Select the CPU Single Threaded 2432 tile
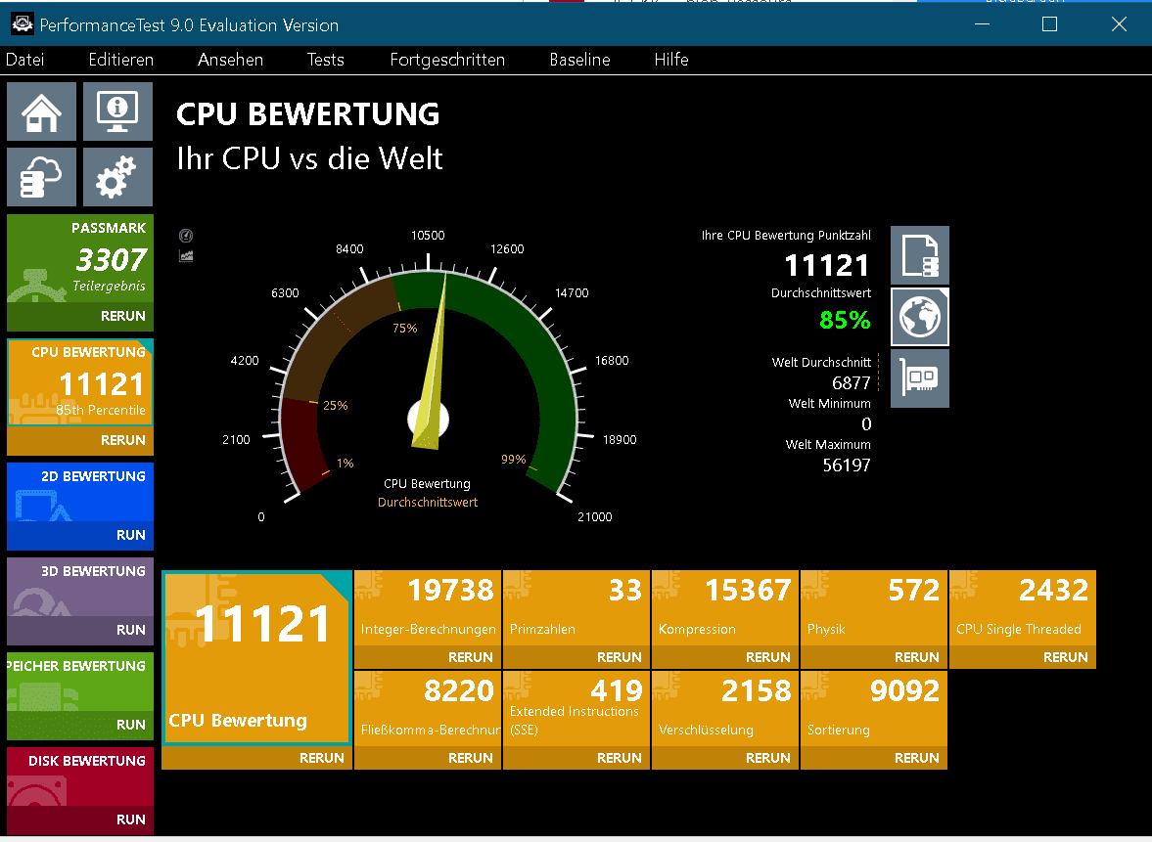1152x842 pixels. coord(1023,608)
